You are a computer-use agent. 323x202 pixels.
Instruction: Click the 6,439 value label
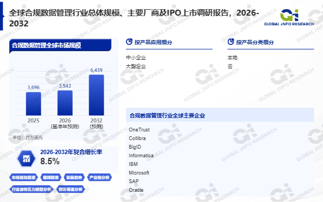click(x=96, y=70)
